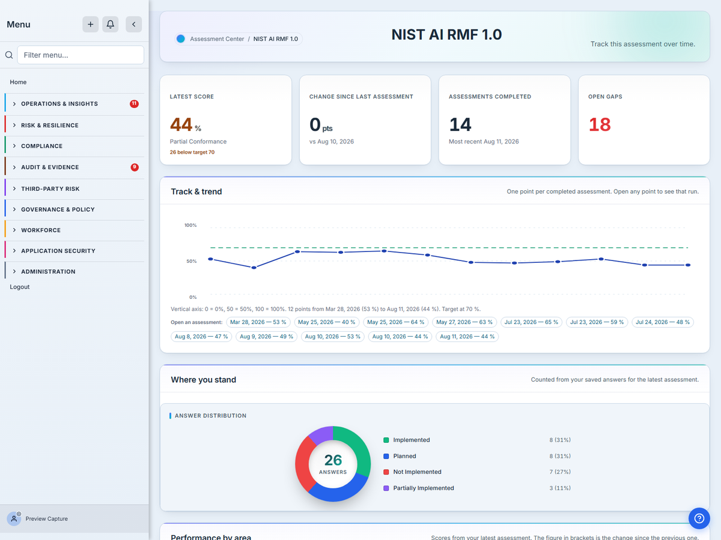The width and height of the screenshot is (721, 540).
Task: Focus the Filter menu input field
Action: [x=81, y=55]
